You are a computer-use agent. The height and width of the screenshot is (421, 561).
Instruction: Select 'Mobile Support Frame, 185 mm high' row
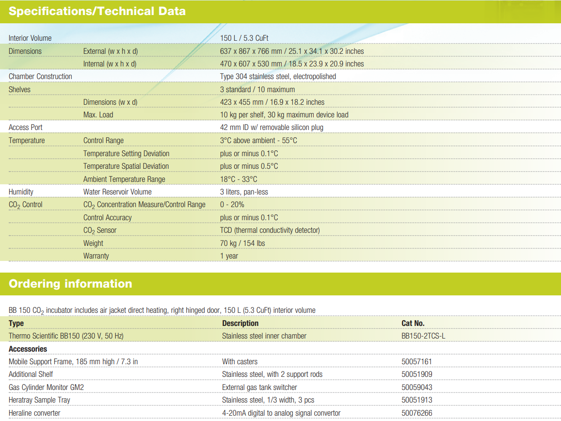pos(73,361)
